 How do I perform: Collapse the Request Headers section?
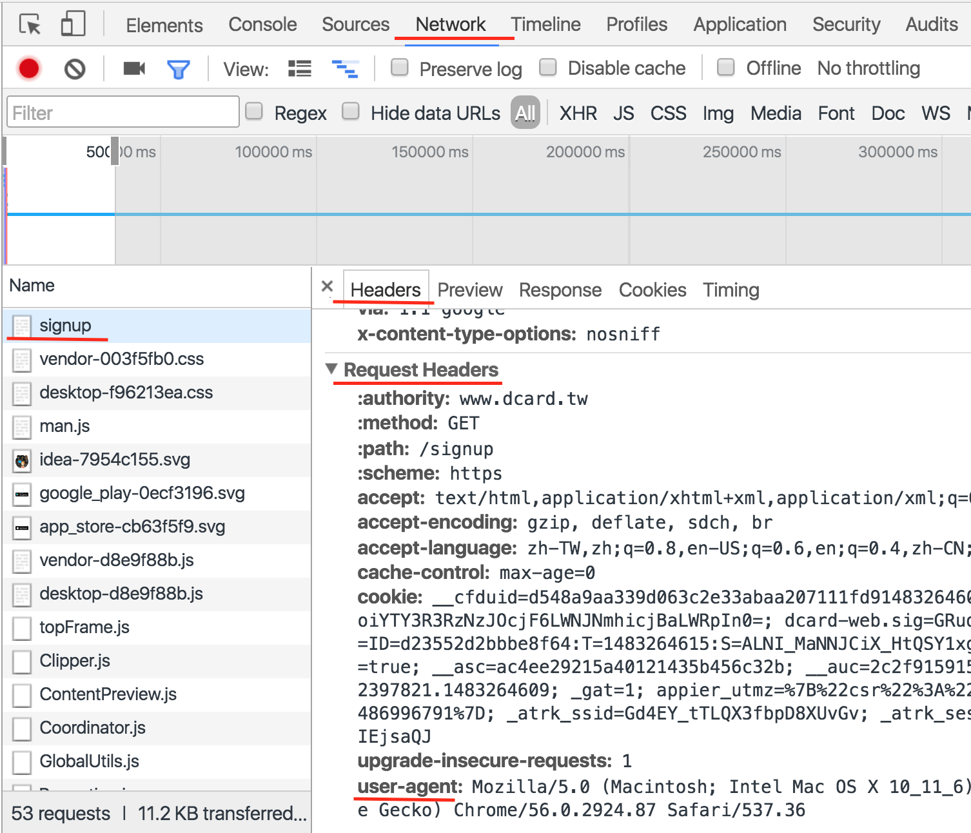tap(332, 369)
